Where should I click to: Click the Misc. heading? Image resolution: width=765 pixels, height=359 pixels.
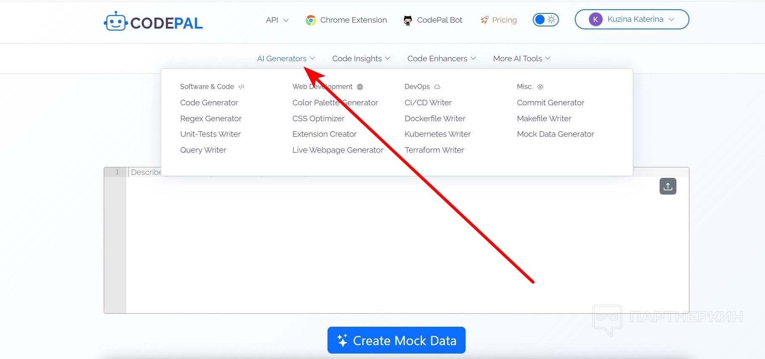[x=525, y=87]
